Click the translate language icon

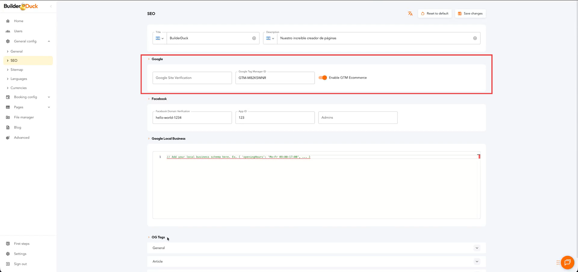[x=410, y=14]
